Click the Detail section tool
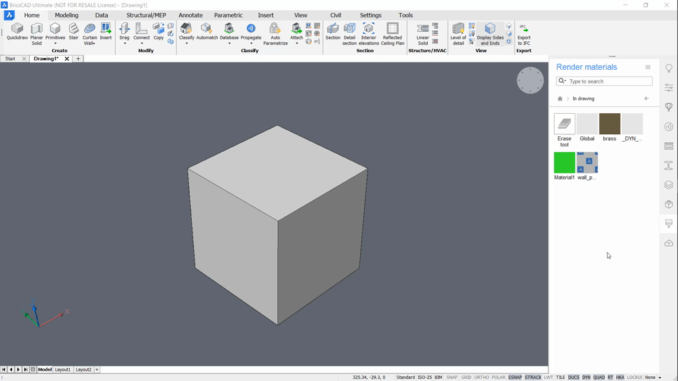 tap(349, 34)
